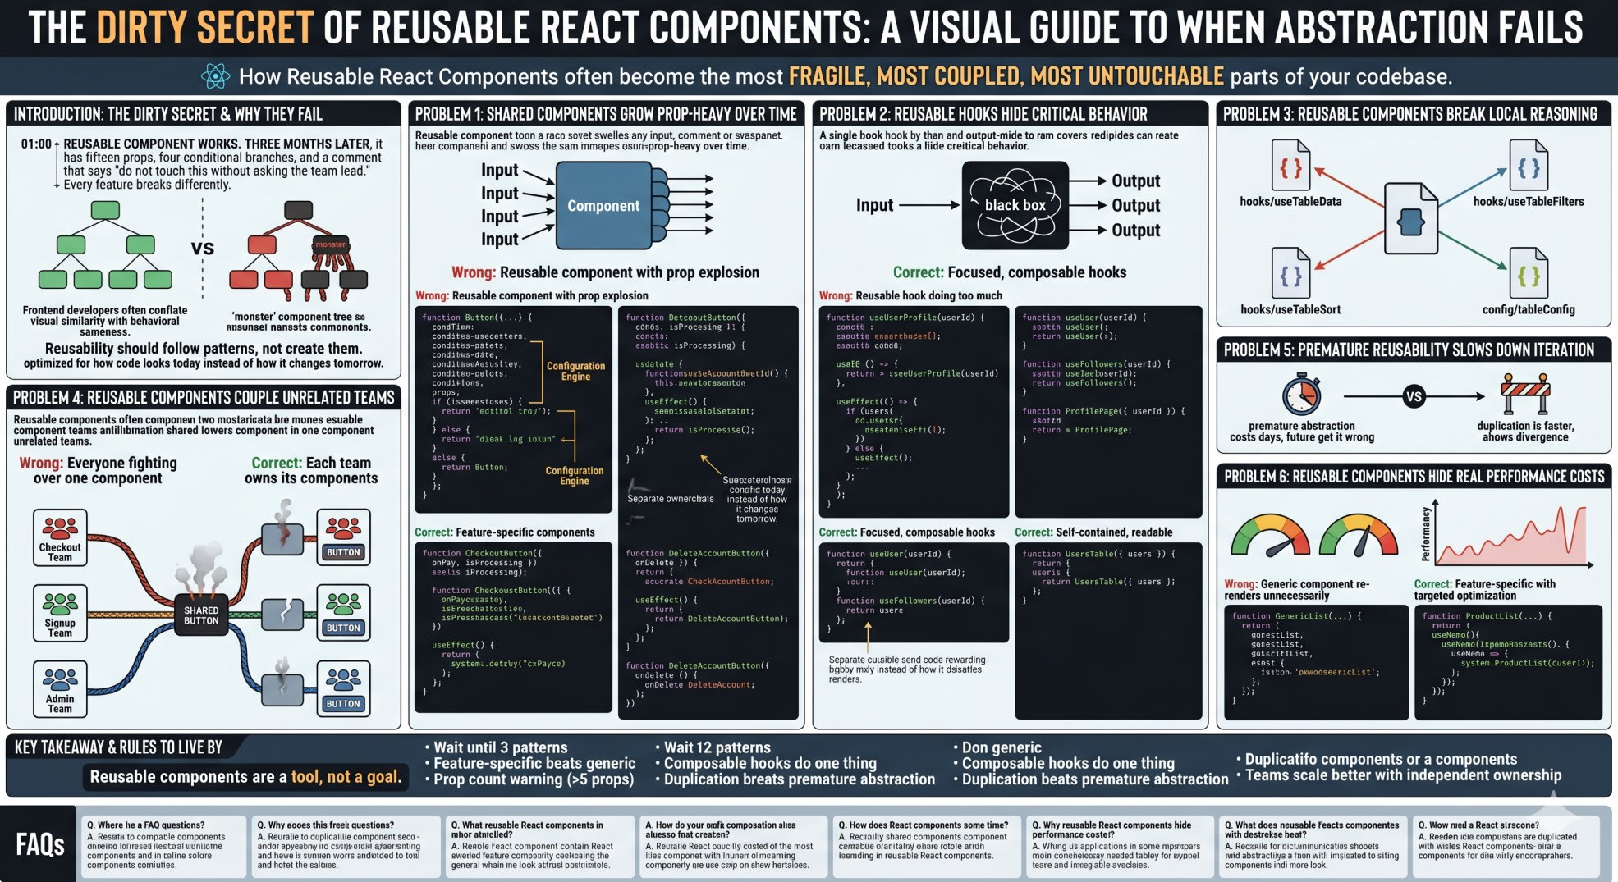Click 'Correct: Feature-specific with targeted optimization'
This screenshot has width=1618, height=882.
point(1485,590)
